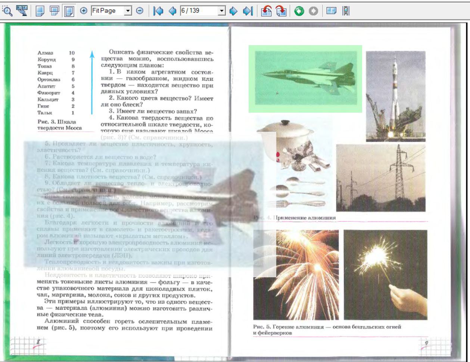The height and width of the screenshot is (362, 470).
Task: Switch to continuous page layout icon
Action: (x=54, y=11)
